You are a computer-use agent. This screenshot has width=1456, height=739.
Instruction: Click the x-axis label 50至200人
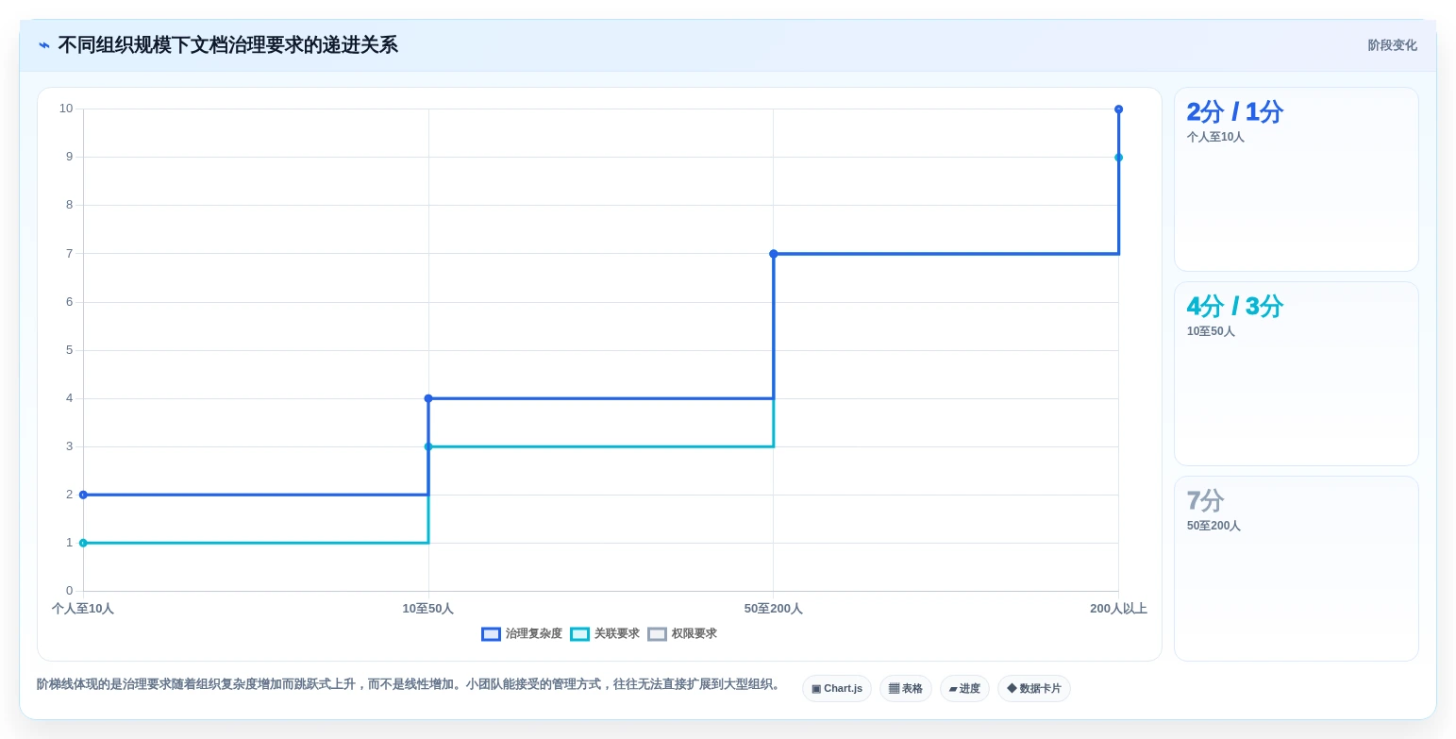point(774,609)
